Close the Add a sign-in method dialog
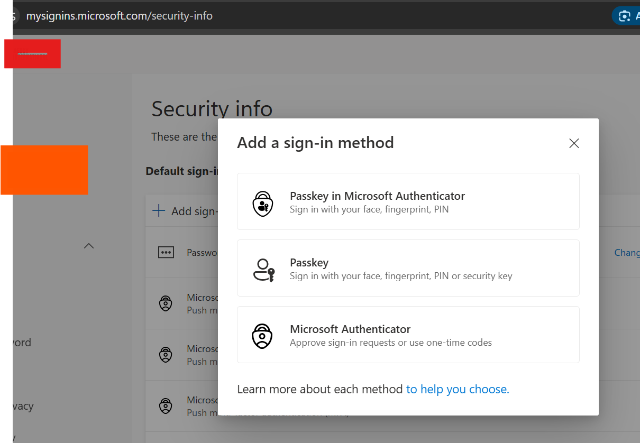This screenshot has width=640, height=443. pyautogui.click(x=574, y=143)
